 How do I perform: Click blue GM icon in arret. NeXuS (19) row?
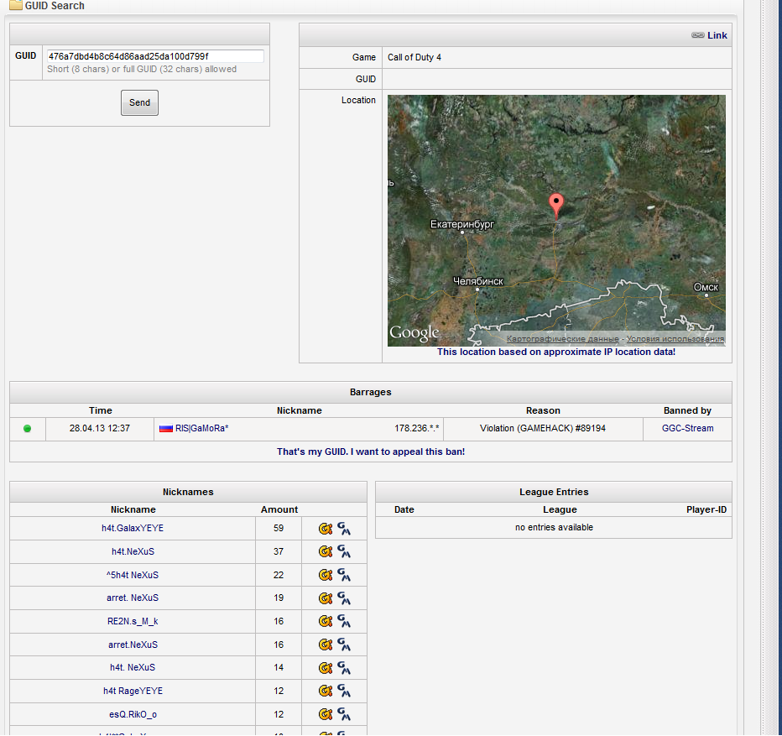[344, 598]
